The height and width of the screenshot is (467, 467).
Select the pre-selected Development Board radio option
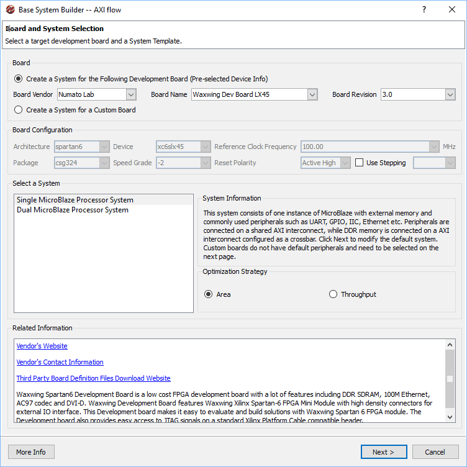[x=19, y=79]
